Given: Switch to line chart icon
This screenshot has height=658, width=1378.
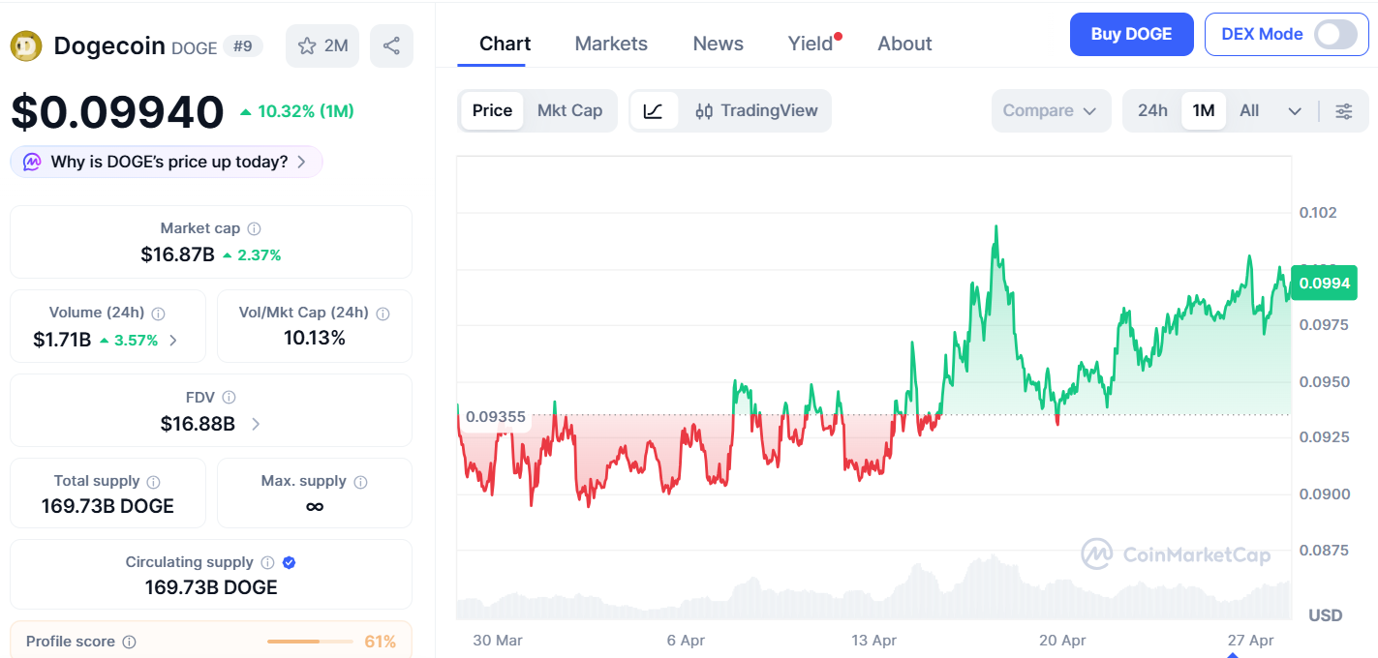Looking at the screenshot, I should click(654, 110).
